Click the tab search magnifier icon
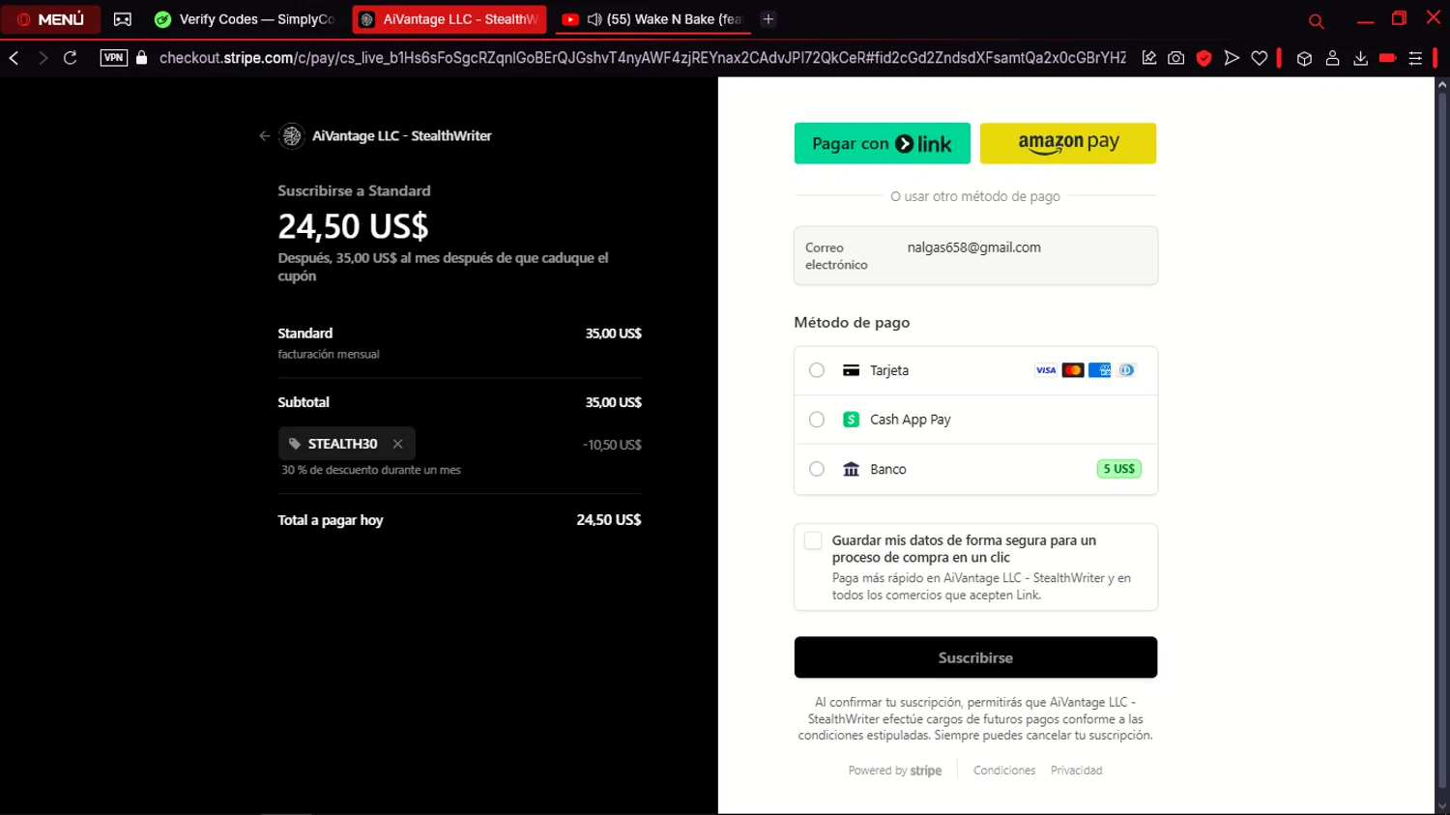This screenshot has width=1450, height=815. [x=1316, y=20]
